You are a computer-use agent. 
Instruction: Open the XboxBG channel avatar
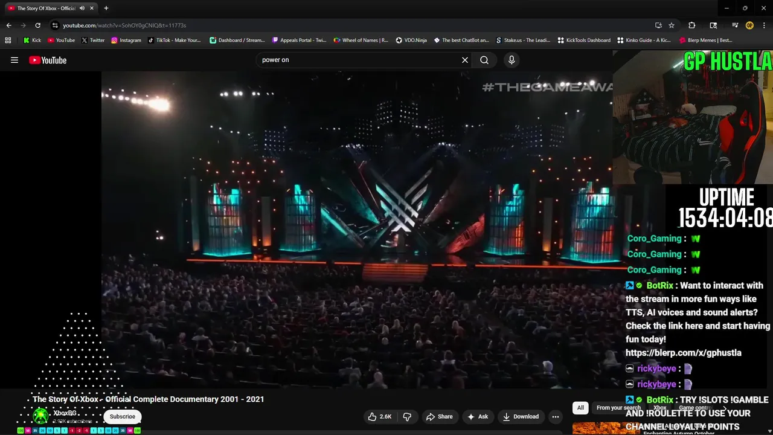coord(40,416)
